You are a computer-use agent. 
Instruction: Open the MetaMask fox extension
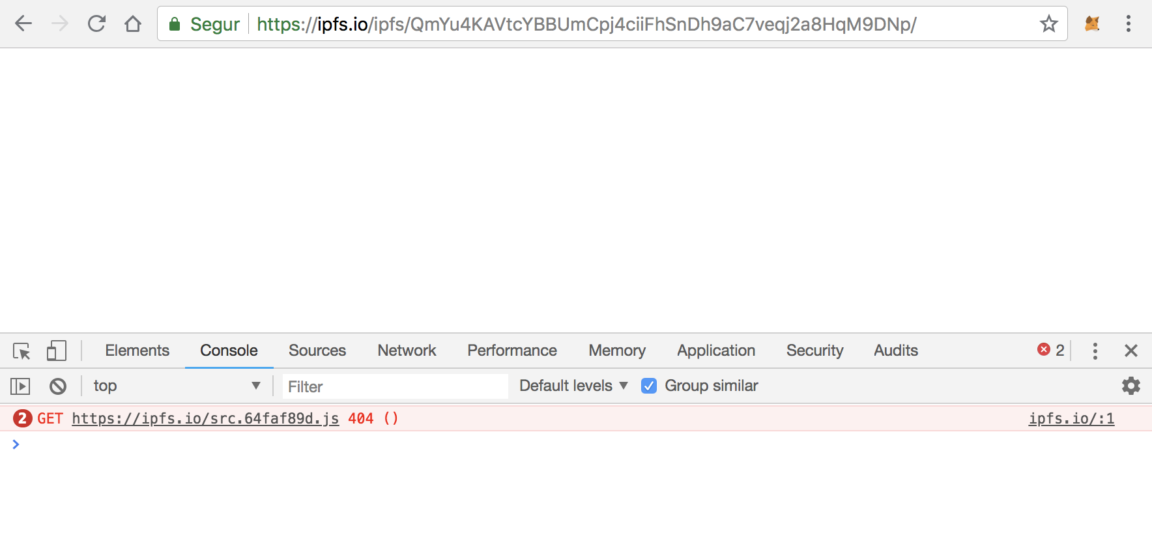[1092, 24]
